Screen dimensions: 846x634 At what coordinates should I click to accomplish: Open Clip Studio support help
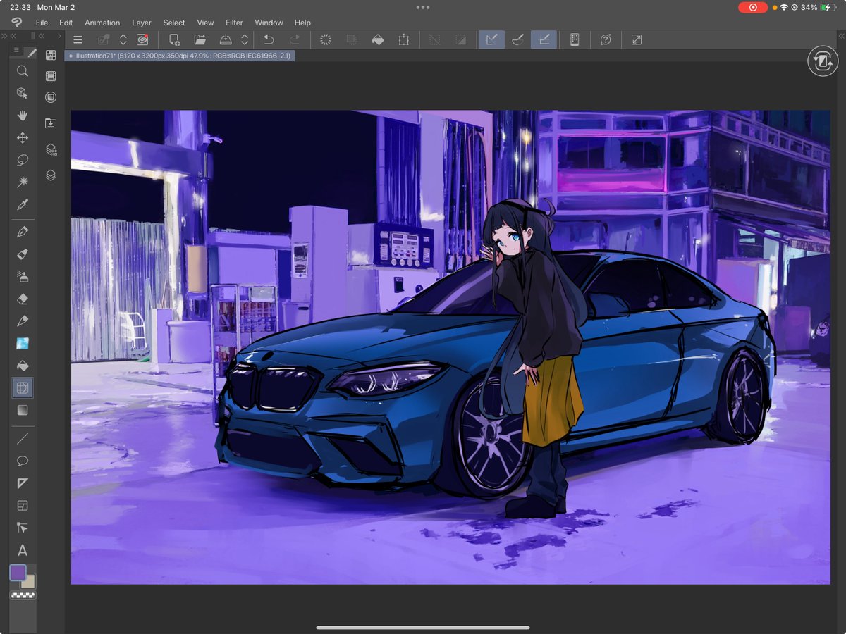pyautogui.click(x=606, y=40)
